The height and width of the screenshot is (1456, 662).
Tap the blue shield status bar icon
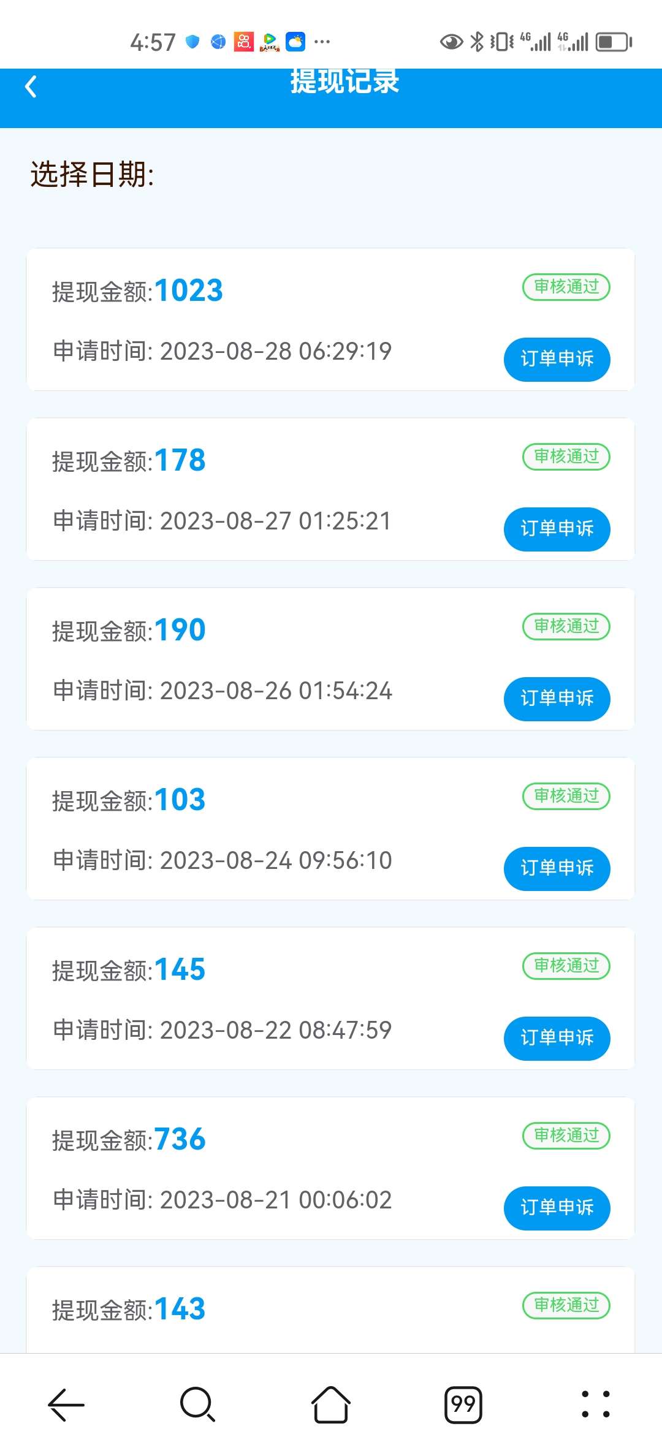[x=192, y=42]
